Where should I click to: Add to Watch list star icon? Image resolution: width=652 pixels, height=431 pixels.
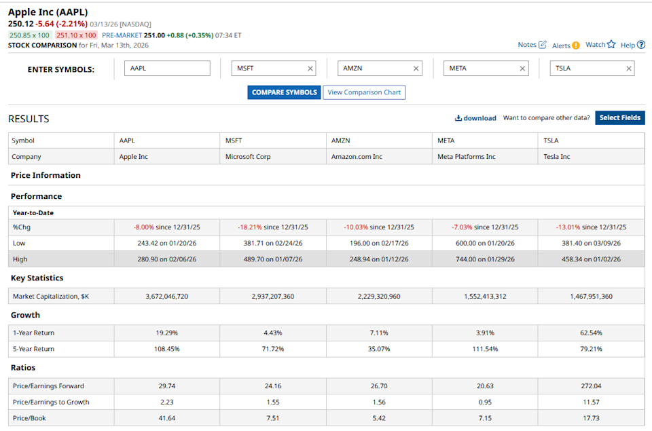611,45
